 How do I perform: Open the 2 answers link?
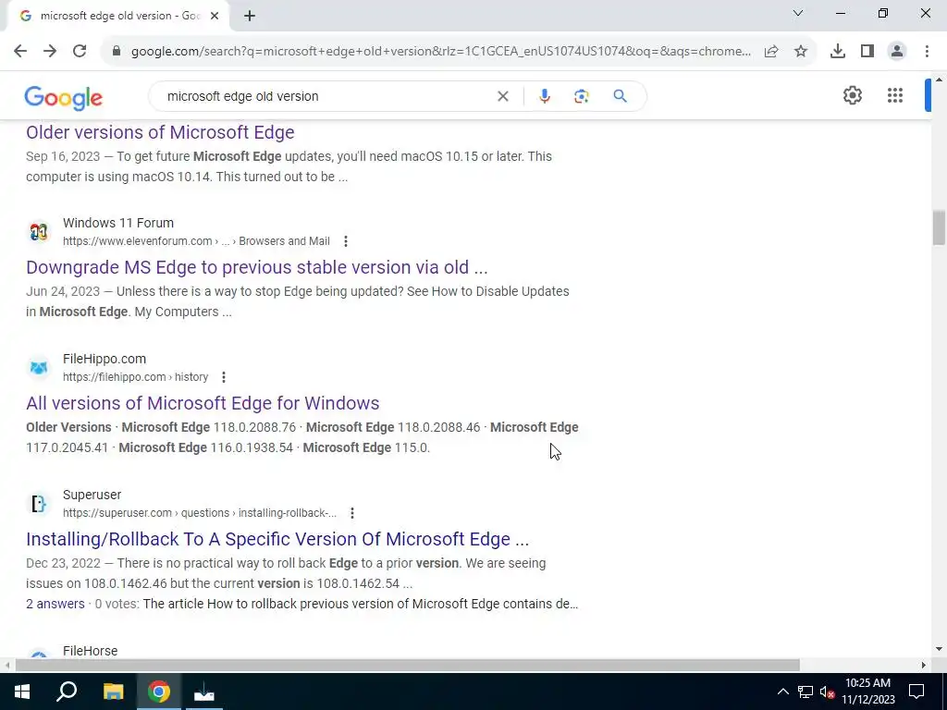coord(55,604)
